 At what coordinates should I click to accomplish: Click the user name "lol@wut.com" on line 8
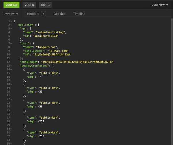click(46, 47)
